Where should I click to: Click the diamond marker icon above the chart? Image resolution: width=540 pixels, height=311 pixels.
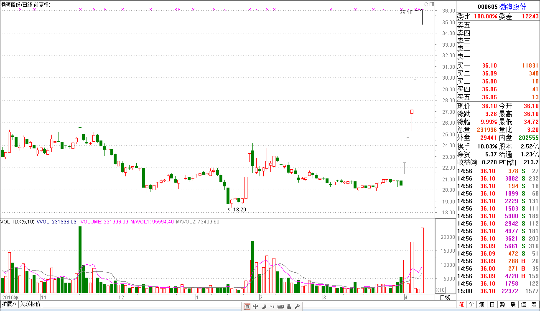426,4
